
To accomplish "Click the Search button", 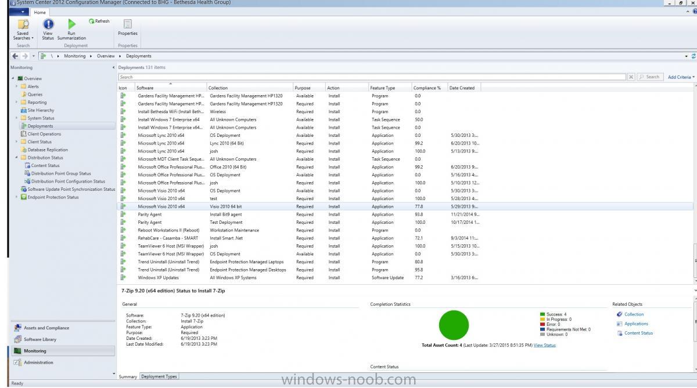I will click(650, 77).
